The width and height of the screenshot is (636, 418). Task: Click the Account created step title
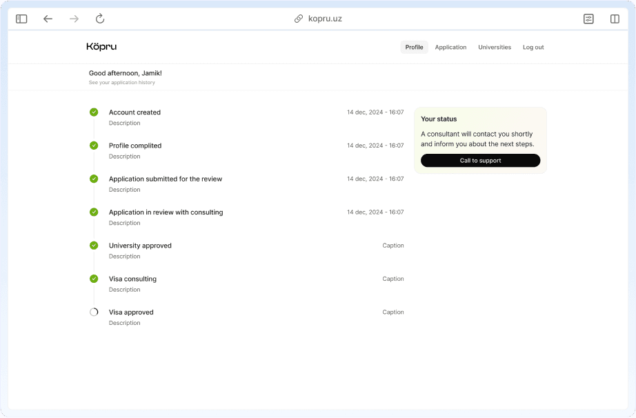(135, 112)
